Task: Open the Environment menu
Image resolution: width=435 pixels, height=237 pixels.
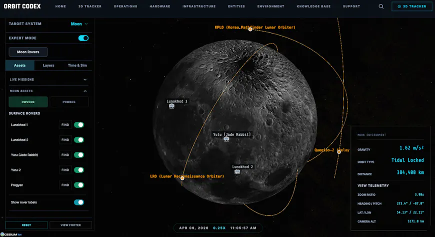Action: [x=271, y=7]
